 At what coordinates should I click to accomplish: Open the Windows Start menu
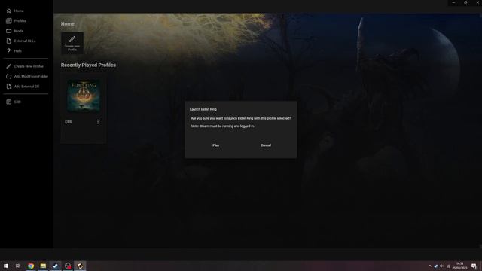coord(6,266)
